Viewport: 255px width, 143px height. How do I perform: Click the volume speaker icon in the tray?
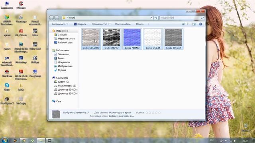(235, 141)
